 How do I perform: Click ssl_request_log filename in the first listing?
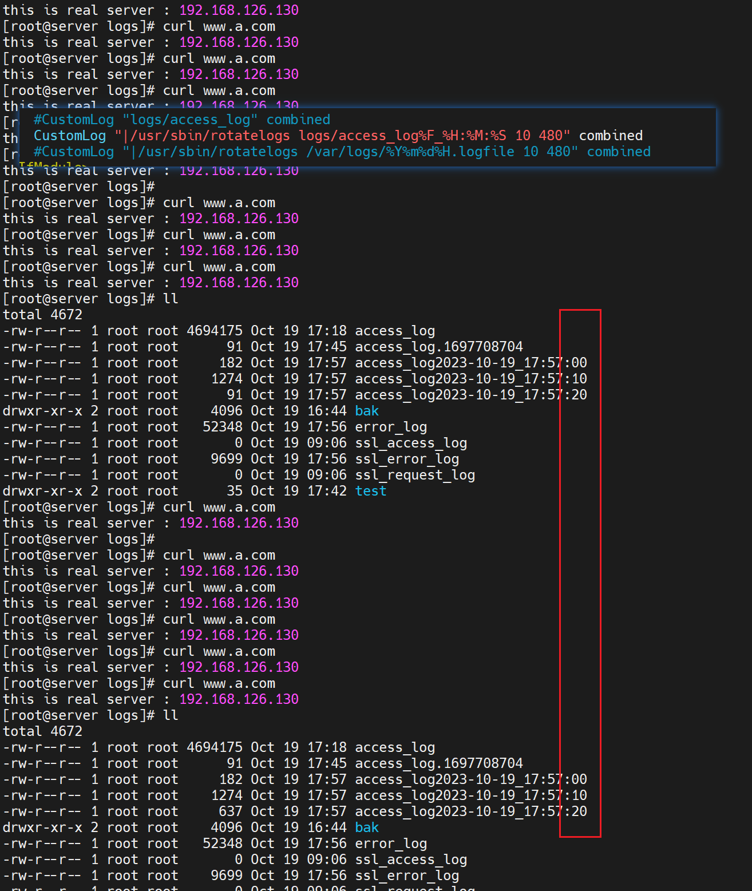[x=414, y=475]
